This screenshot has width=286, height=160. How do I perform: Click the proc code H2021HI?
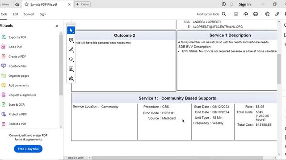[x=169, y=113]
